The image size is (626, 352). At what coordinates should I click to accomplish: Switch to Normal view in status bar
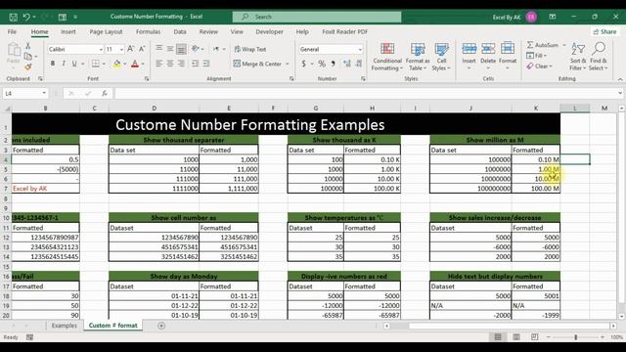498,337
